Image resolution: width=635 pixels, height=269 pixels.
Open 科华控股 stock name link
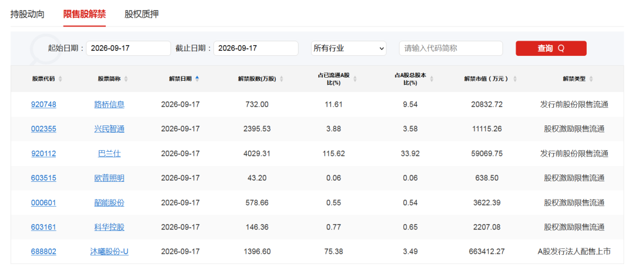[109, 227]
